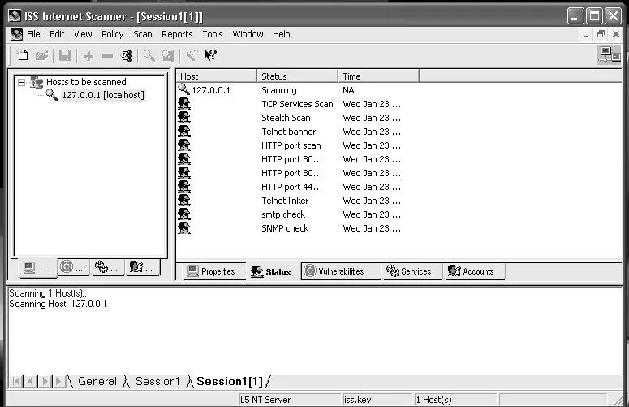This screenshot has width=629, height=407.
Task: Sort by the Host column header
Action: click(x=217, y=76)
